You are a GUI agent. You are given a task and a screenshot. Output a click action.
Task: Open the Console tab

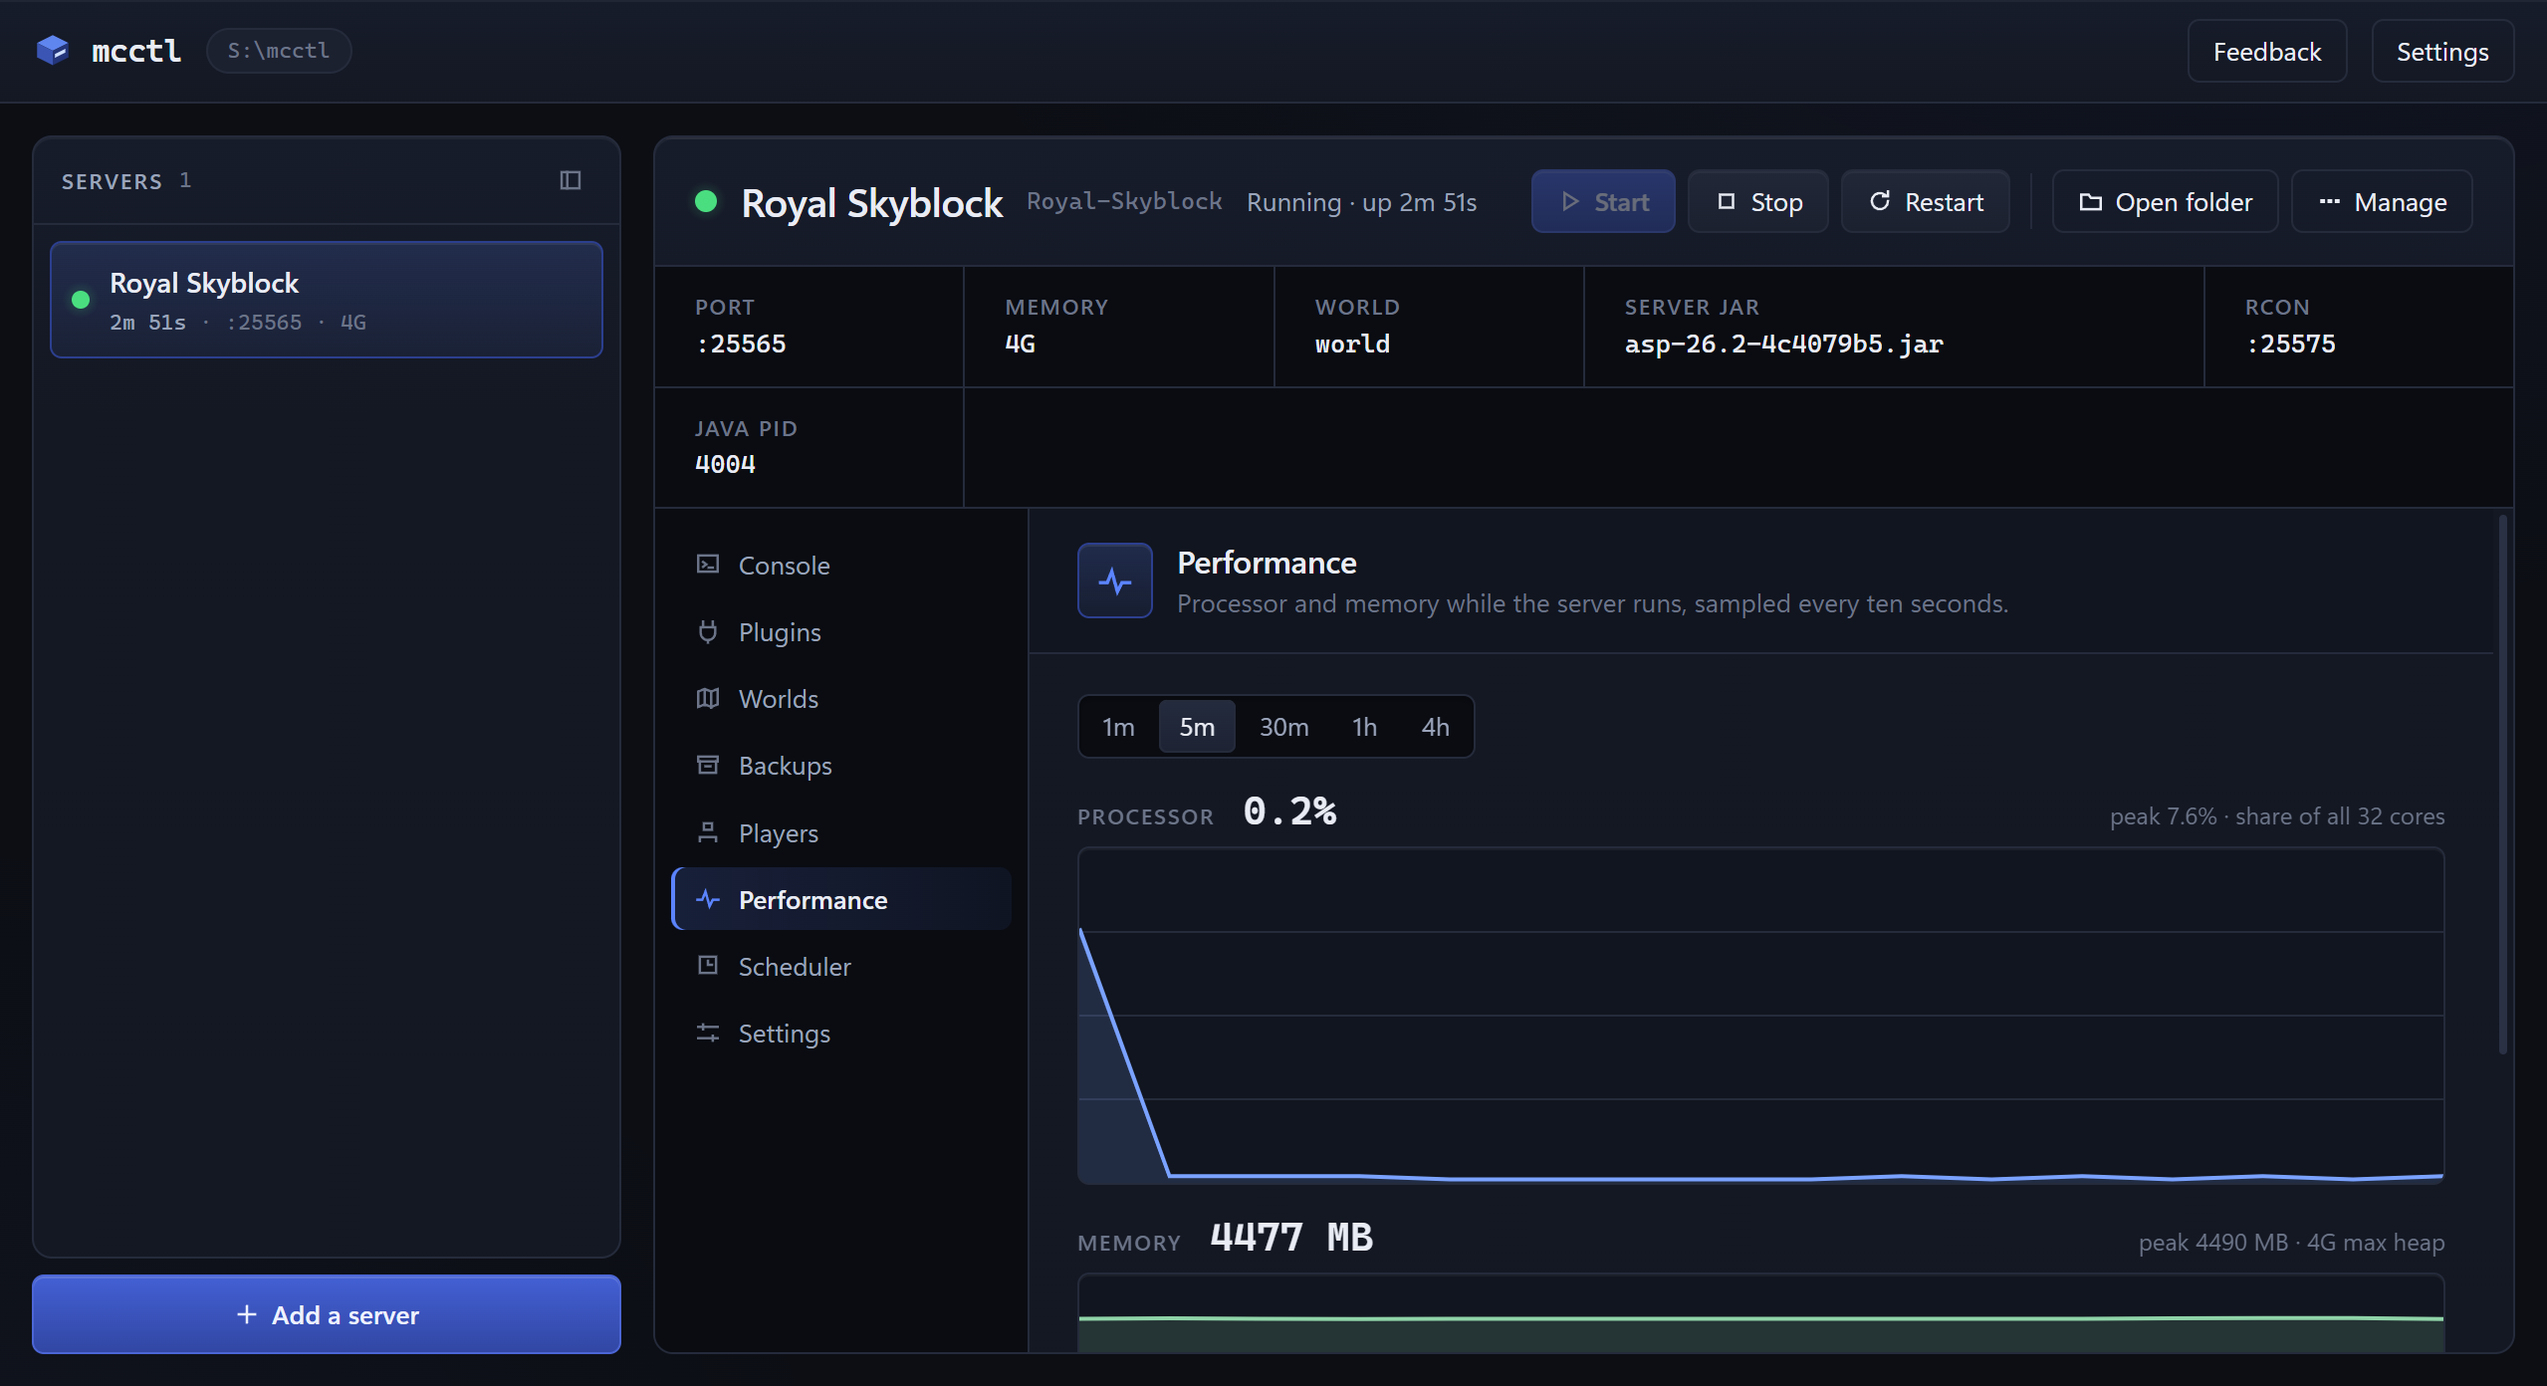pyautogui.click(x=841, y=566)
